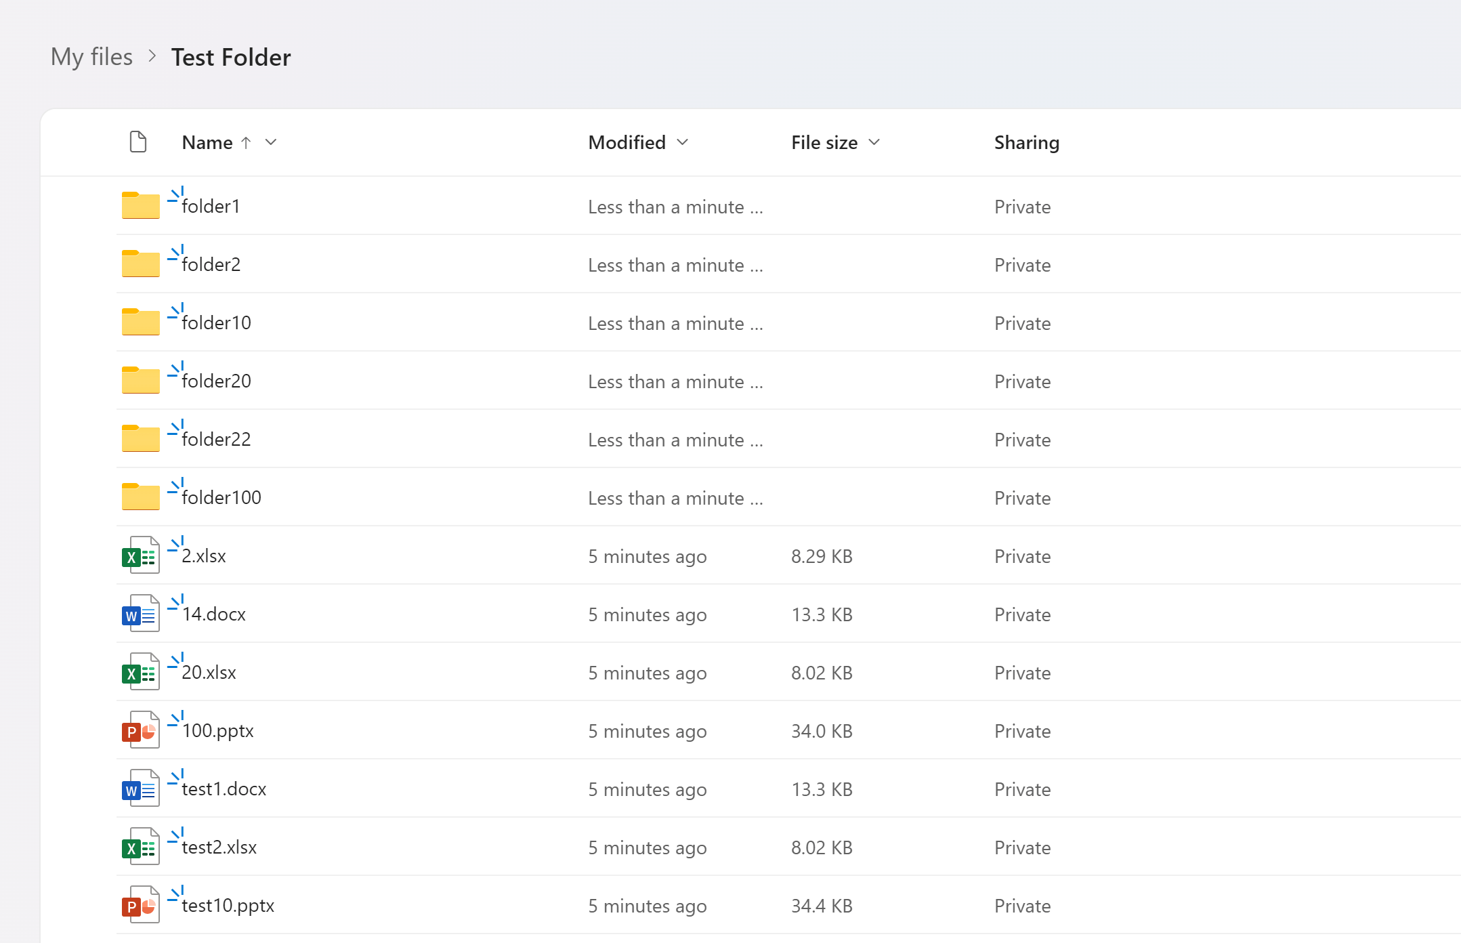The width and height of the screenshot is (1461, 943).
Task: Click the document icon in the header row
Action: pos(138,141)
